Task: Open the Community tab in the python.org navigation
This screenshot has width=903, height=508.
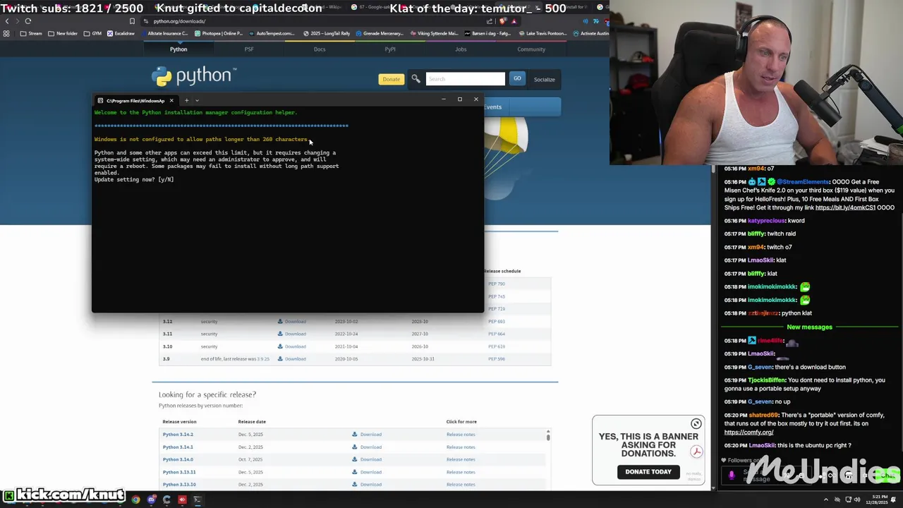Action: pyautogui.click(x=531, y=49)
